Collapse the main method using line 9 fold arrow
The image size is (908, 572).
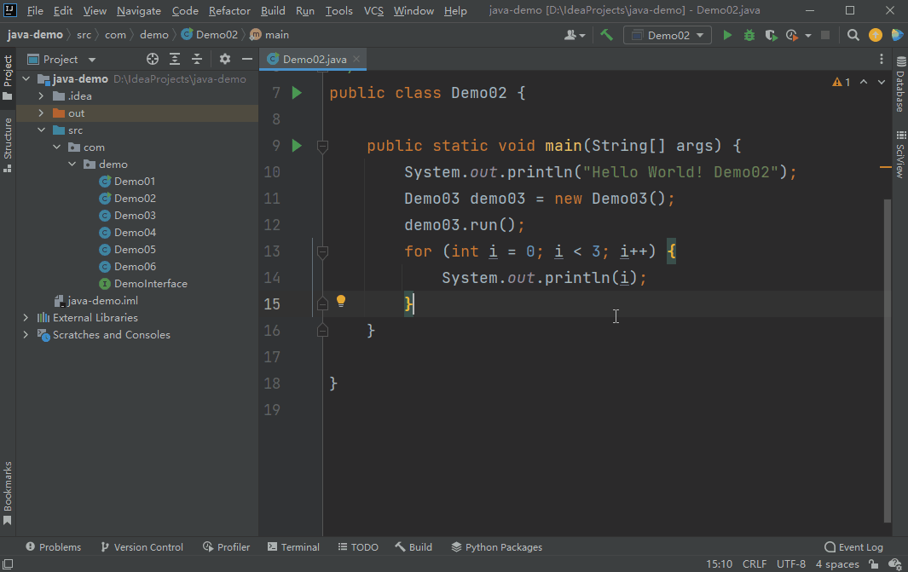322,146
